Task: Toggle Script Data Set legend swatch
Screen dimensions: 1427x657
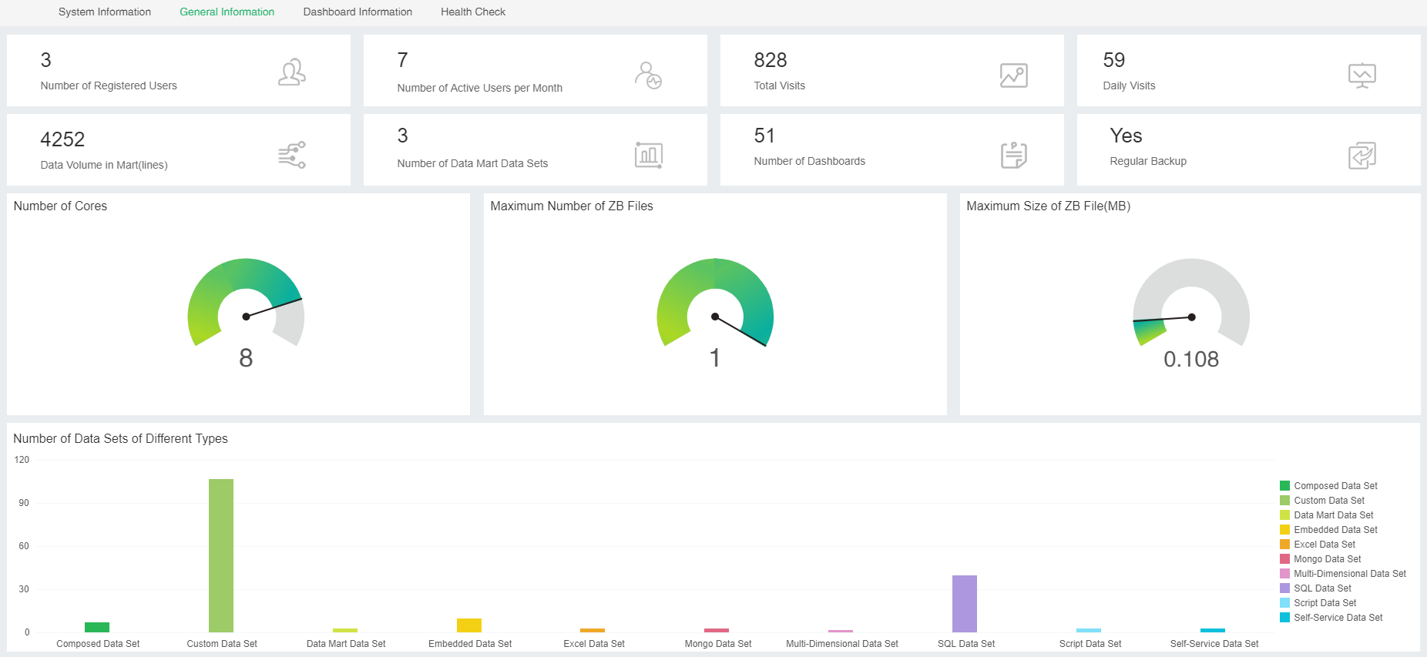Action: coord(1284,603)
